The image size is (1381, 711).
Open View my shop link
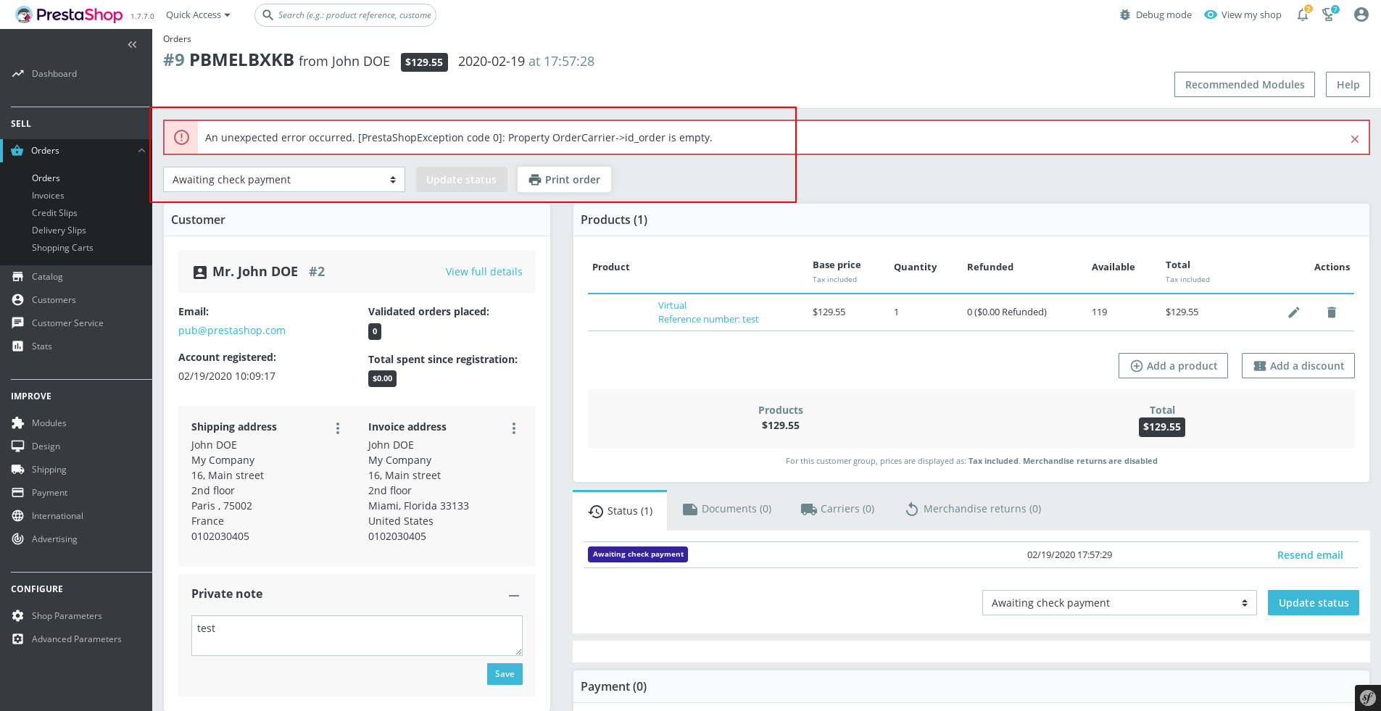click(x=1243, y=15)
